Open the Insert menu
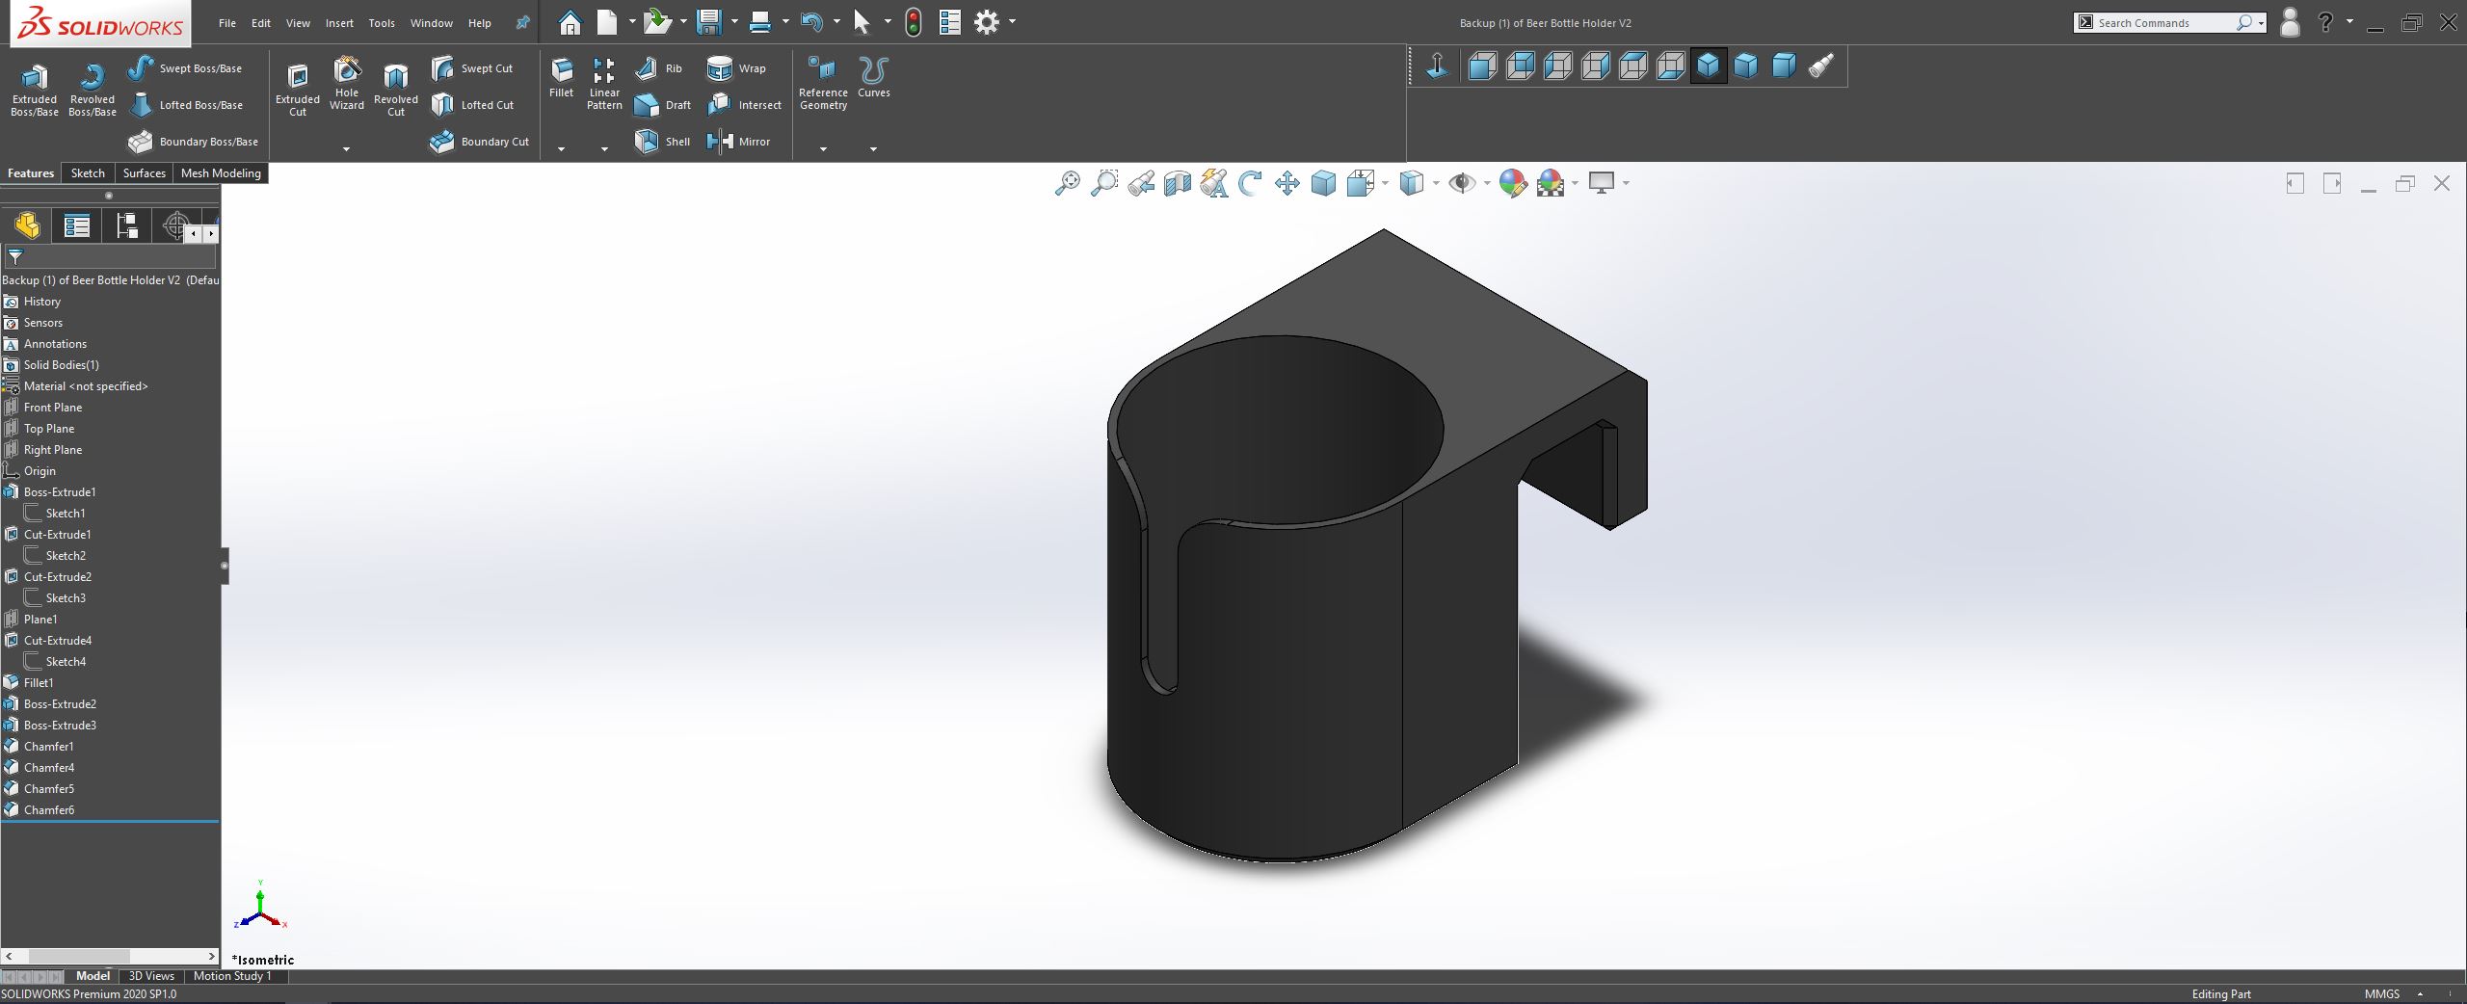Image resolution: width=2467 pixels, height=1004 pixels. pyautogui.click(x=337, y=22)
